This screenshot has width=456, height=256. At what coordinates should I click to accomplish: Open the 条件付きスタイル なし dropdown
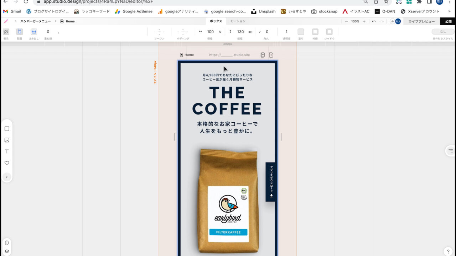point(443,32)
